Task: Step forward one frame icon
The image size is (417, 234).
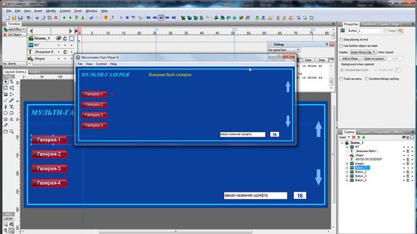Action: coord(167,18)
